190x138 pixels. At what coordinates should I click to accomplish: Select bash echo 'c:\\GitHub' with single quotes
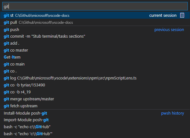click(x=28, y=134)
